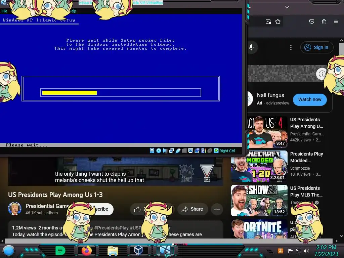Click the recording indicator in VirtualBox status bar

coord(197,151)
